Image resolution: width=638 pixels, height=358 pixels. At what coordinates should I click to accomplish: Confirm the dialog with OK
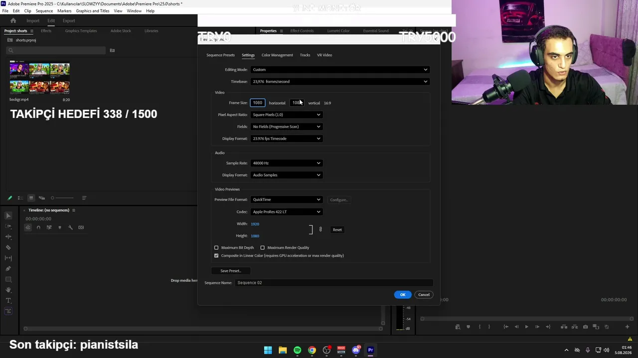[x=403, y=295]
